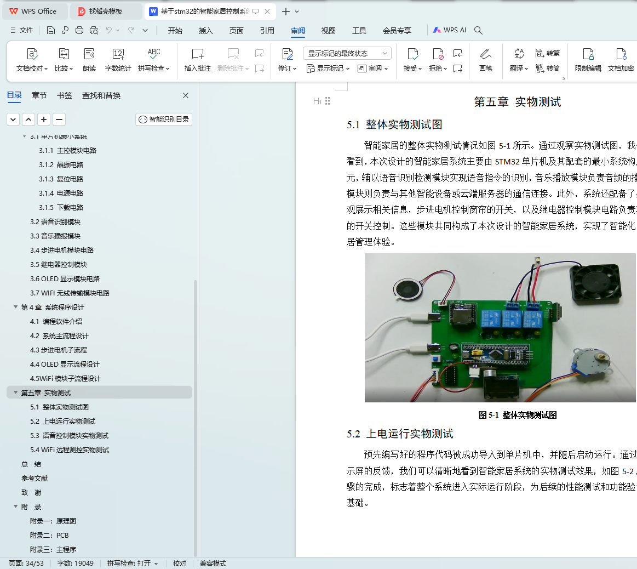The width and height of the screenshot is (637, 569).
Task: Redo the last action
Action: click(x=131, y=30)
